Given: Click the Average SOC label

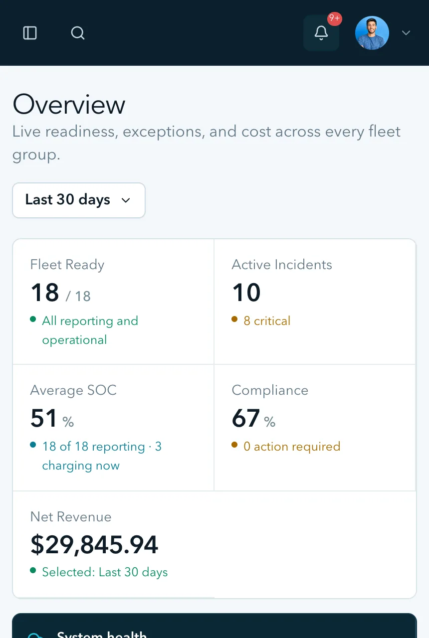Looking at the screenshot, I should (x=73, y=390).
